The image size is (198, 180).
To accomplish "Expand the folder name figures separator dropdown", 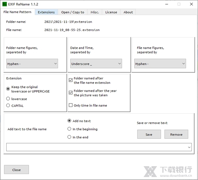I will click(x=32, y=64).
